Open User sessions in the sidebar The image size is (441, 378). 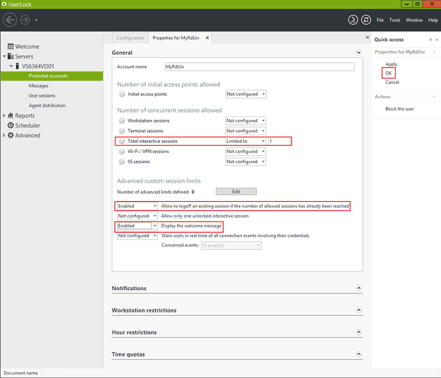point(42,95)
